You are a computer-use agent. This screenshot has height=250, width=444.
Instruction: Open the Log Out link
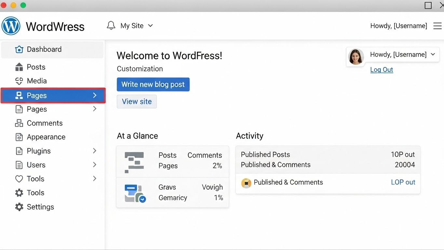[382, 70]
